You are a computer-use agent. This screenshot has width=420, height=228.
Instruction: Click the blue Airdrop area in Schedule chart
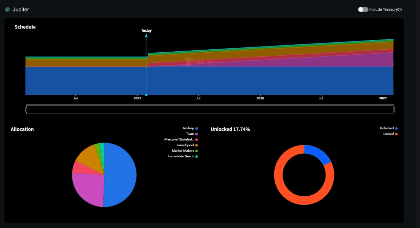pyautogui.click(x=209, y=81)
